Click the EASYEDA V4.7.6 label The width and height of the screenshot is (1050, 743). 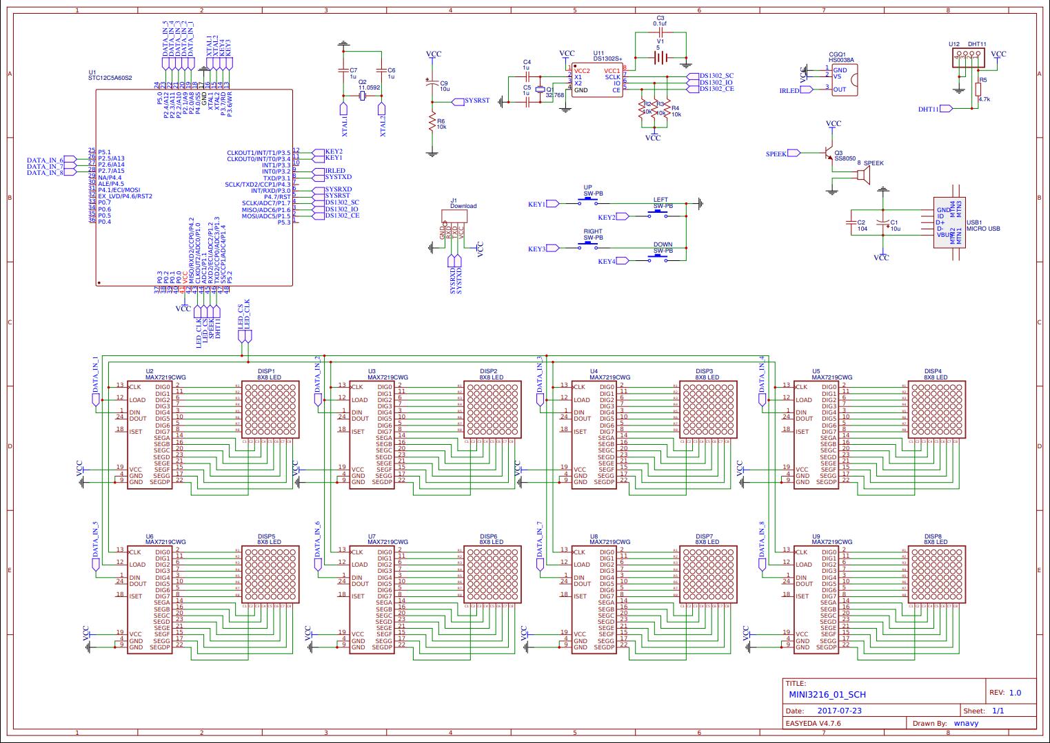pyautogui.click(x=814, y=724)
